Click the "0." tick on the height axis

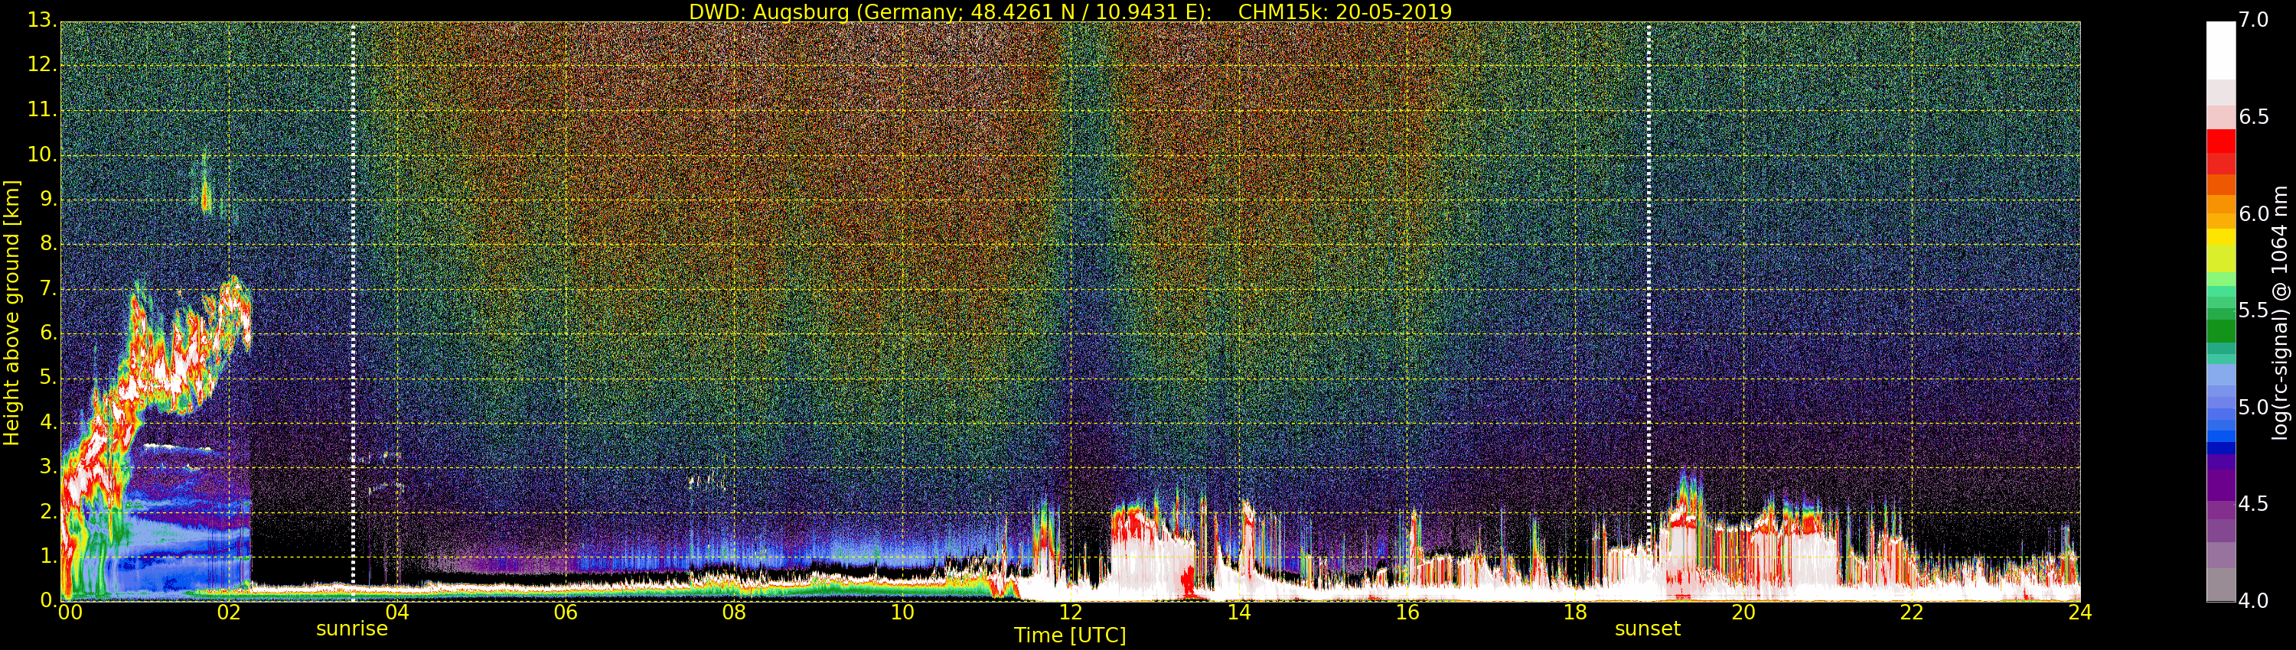pos(49,600)
